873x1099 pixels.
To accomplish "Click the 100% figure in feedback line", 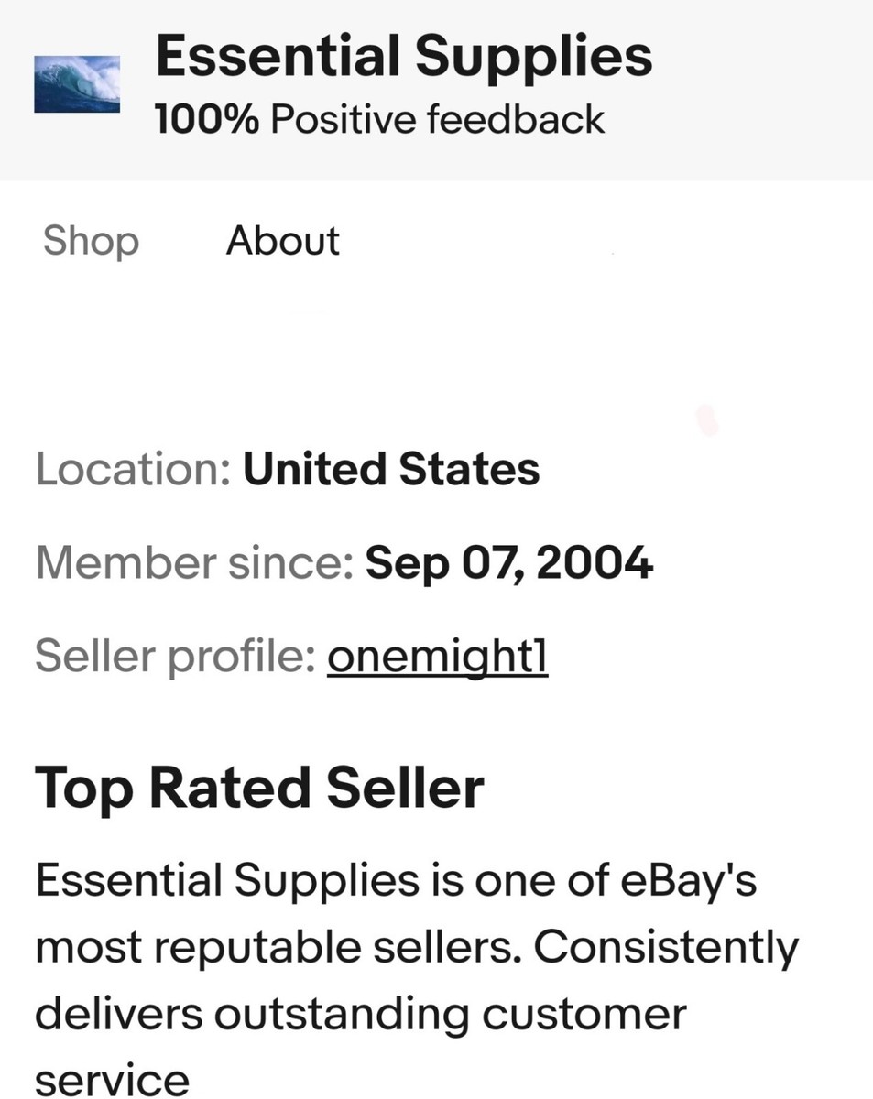I will tap(207, 119).
